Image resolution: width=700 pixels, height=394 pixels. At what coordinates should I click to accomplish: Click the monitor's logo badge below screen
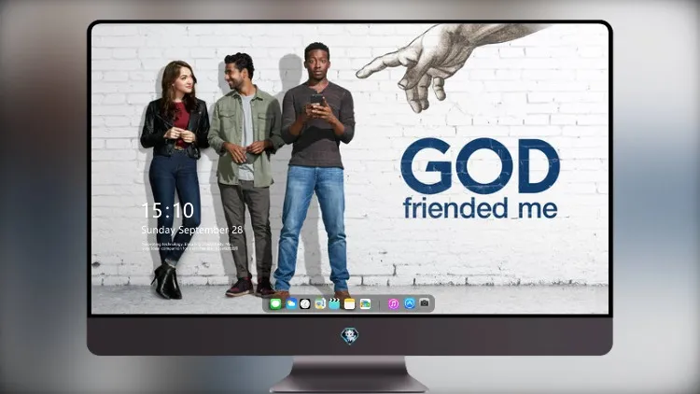pyautogui.click(x=350, y=336)
